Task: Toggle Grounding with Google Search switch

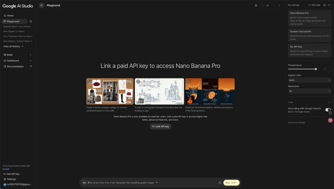Action: click(328, 110)
